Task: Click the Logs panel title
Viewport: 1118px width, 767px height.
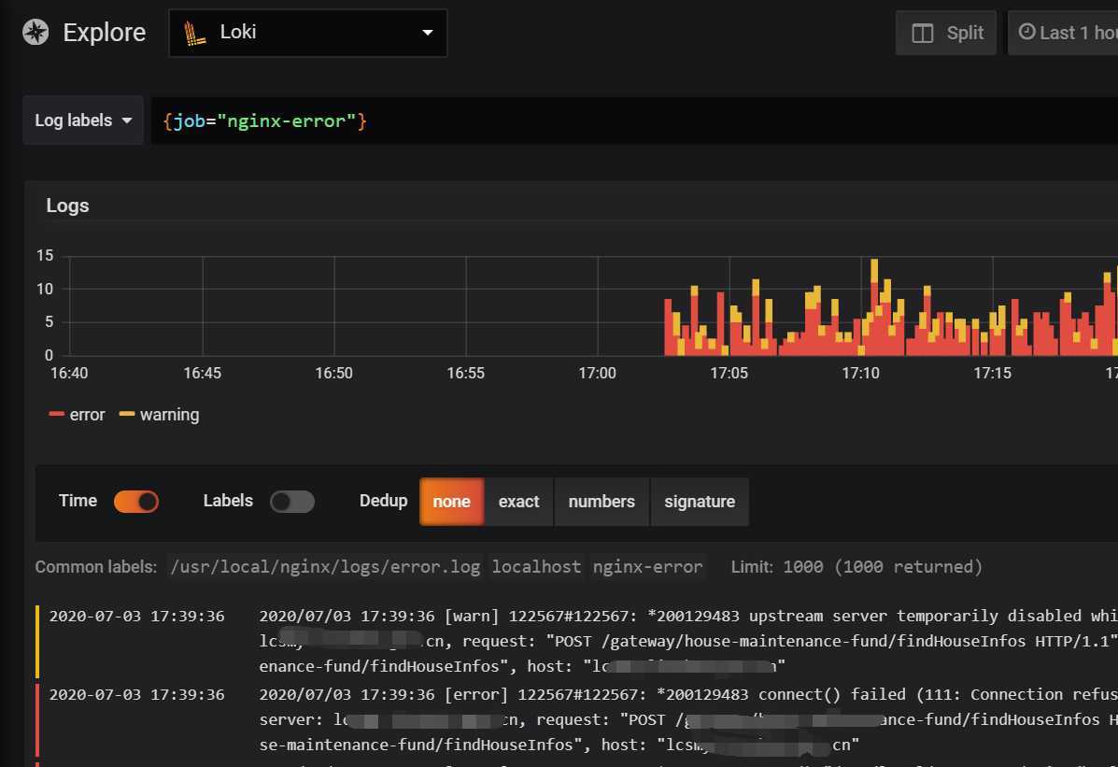Action: tap(68, 206)
